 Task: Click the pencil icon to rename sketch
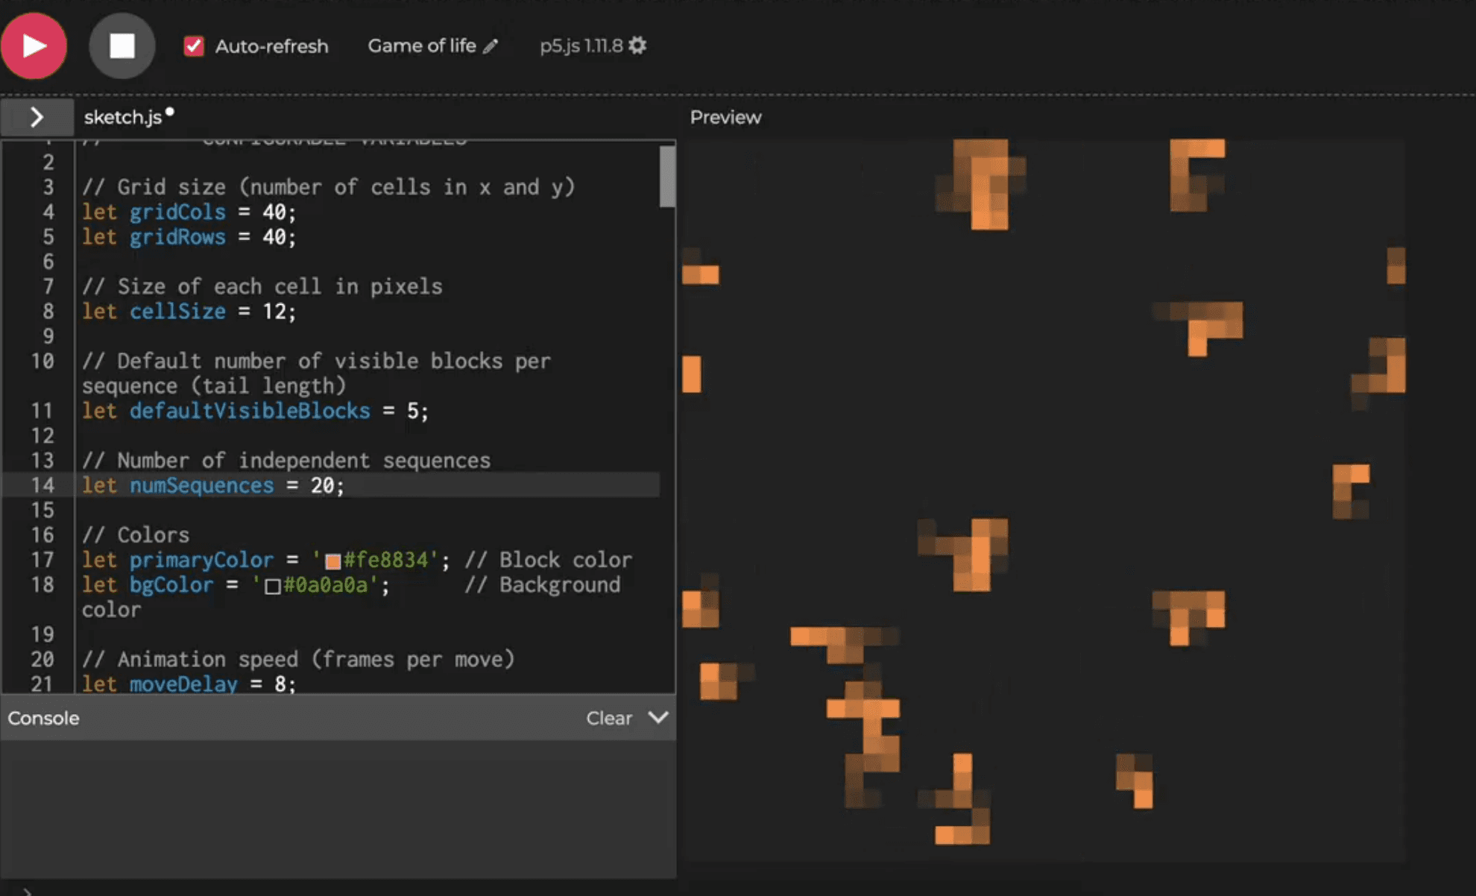tap(491, 46)
